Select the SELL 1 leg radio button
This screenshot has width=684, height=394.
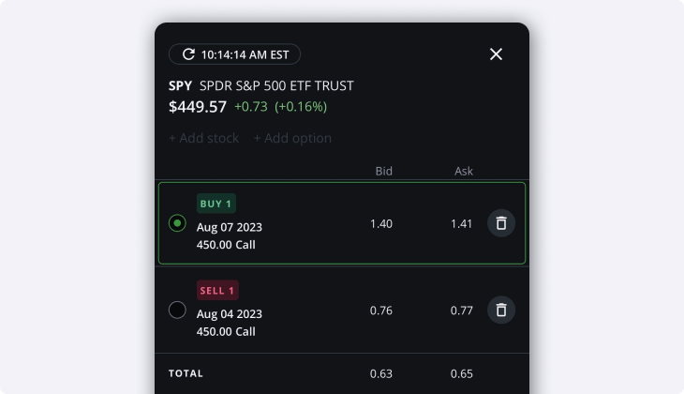click(177, 310)
